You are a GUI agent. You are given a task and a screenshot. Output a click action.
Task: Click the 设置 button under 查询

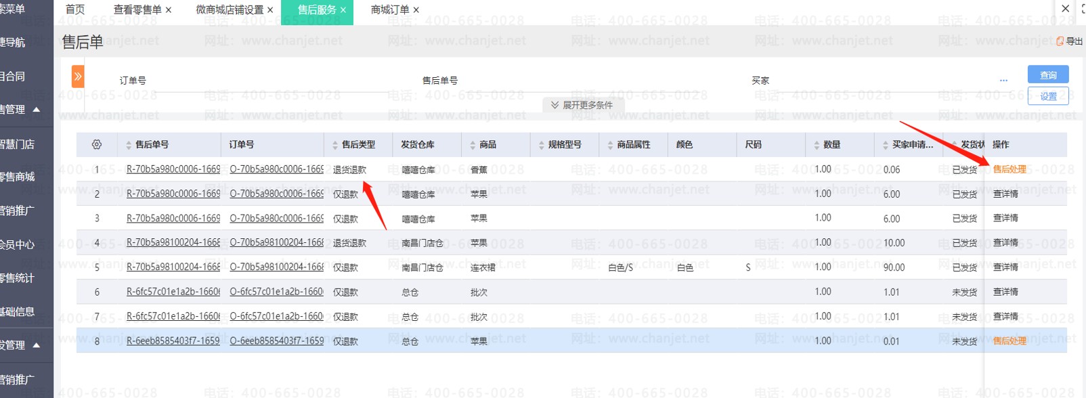[1048, 96]
